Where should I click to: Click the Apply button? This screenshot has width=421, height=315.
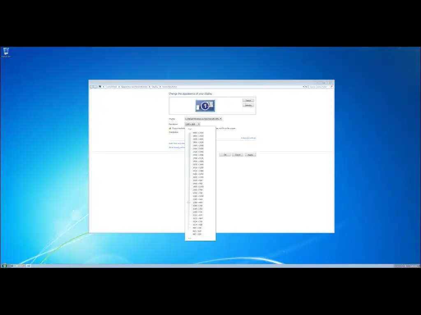[x=250, y=155]
